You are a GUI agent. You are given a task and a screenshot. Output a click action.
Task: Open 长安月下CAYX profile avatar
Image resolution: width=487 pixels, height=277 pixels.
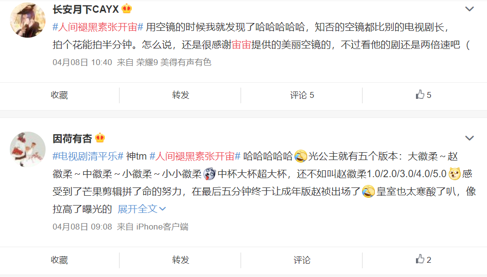click(27, 20)
